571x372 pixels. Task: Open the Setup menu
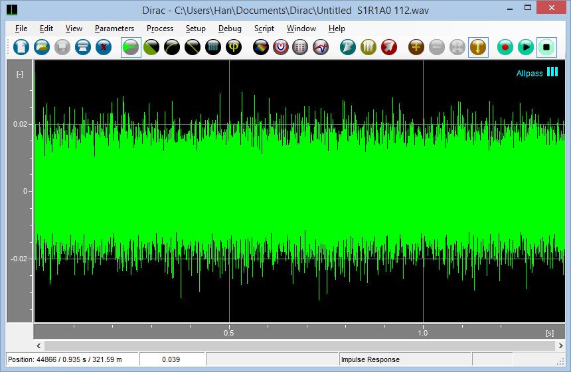[x=196, y=29]
